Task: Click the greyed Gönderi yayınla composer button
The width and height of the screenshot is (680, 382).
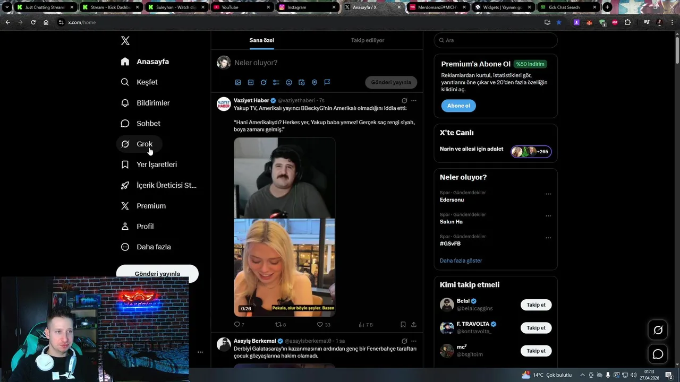Action: (x=391, y=82)
